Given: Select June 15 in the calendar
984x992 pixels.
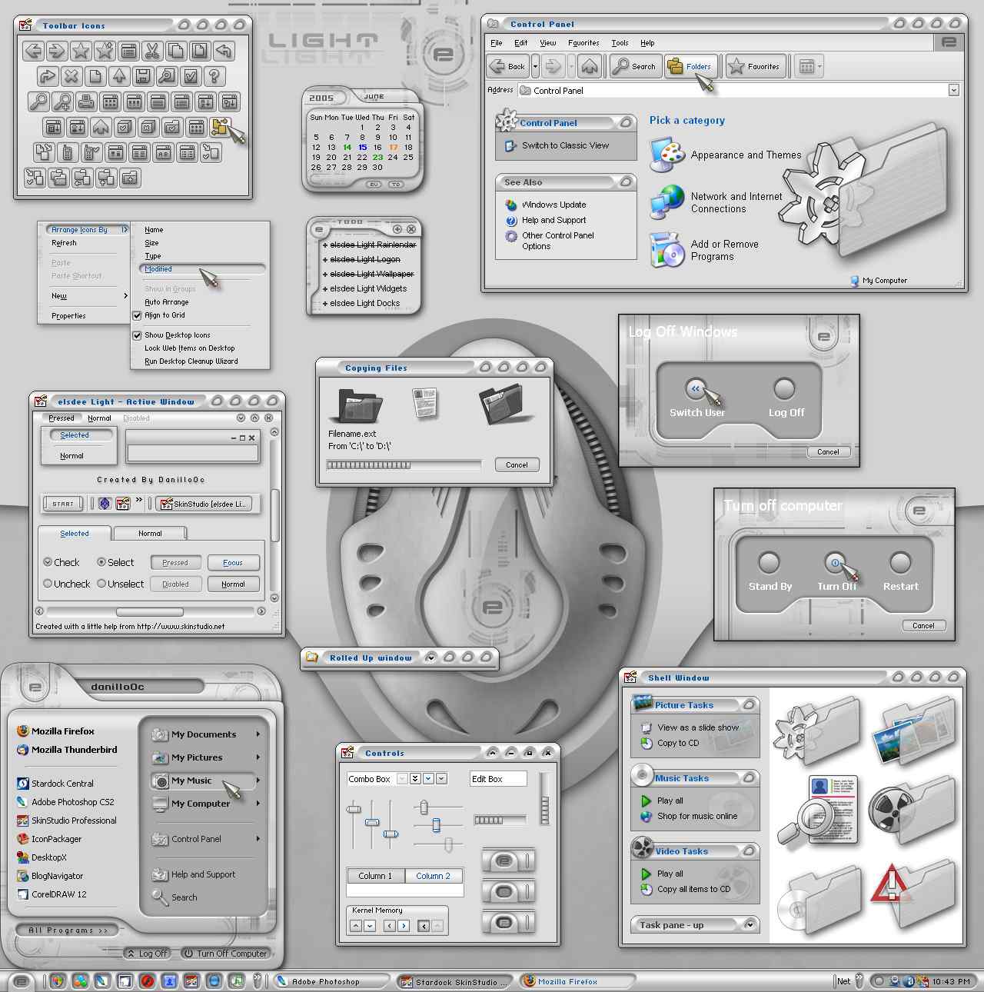Looking at the screenshot, I should click(362, 147).
